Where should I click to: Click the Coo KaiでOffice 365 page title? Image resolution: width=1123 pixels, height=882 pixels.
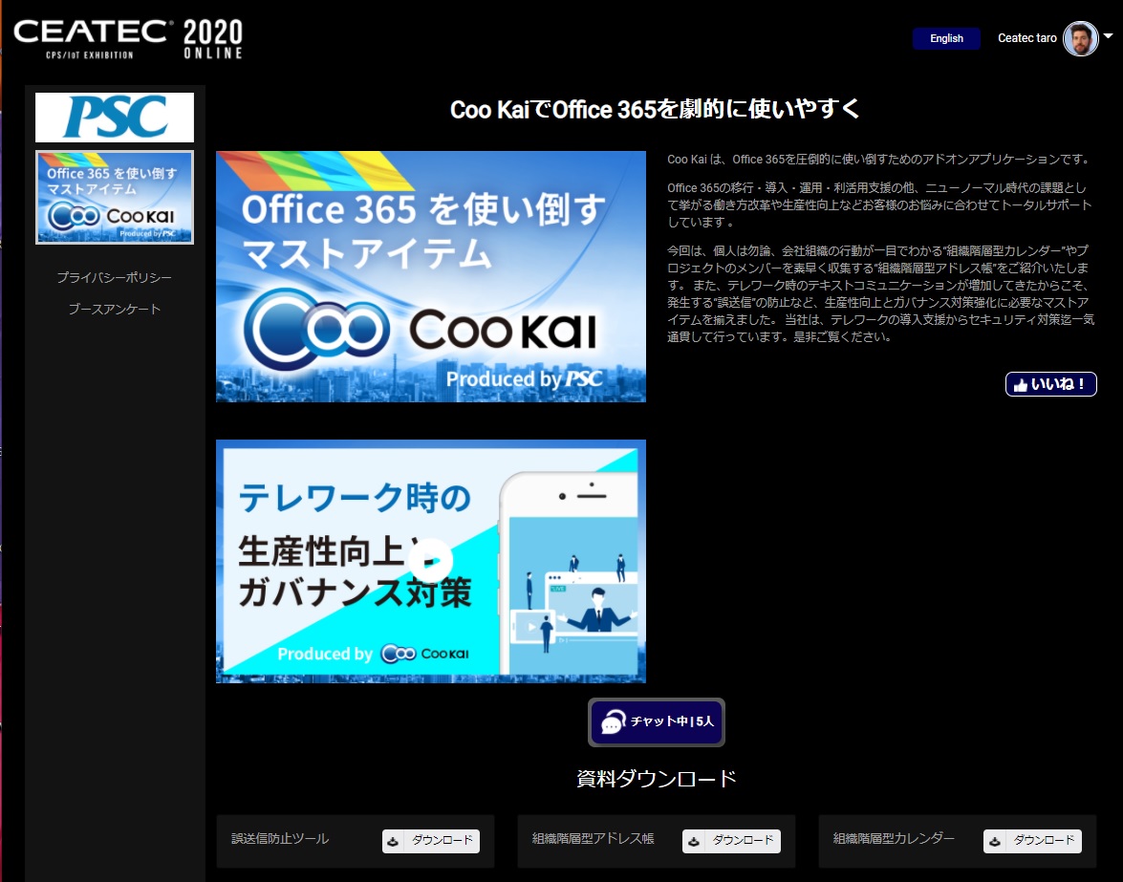tap(656, 109)
